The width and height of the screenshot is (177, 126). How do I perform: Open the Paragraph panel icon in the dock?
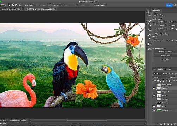[x=150, y=38]
